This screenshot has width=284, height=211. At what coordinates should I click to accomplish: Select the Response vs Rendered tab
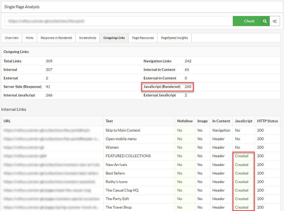point(56,38)
